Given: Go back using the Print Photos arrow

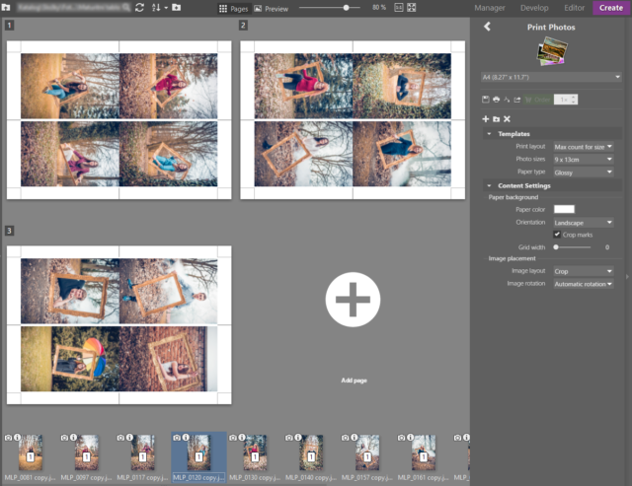Looking at the screenshot, I should [x=487, y=27].
